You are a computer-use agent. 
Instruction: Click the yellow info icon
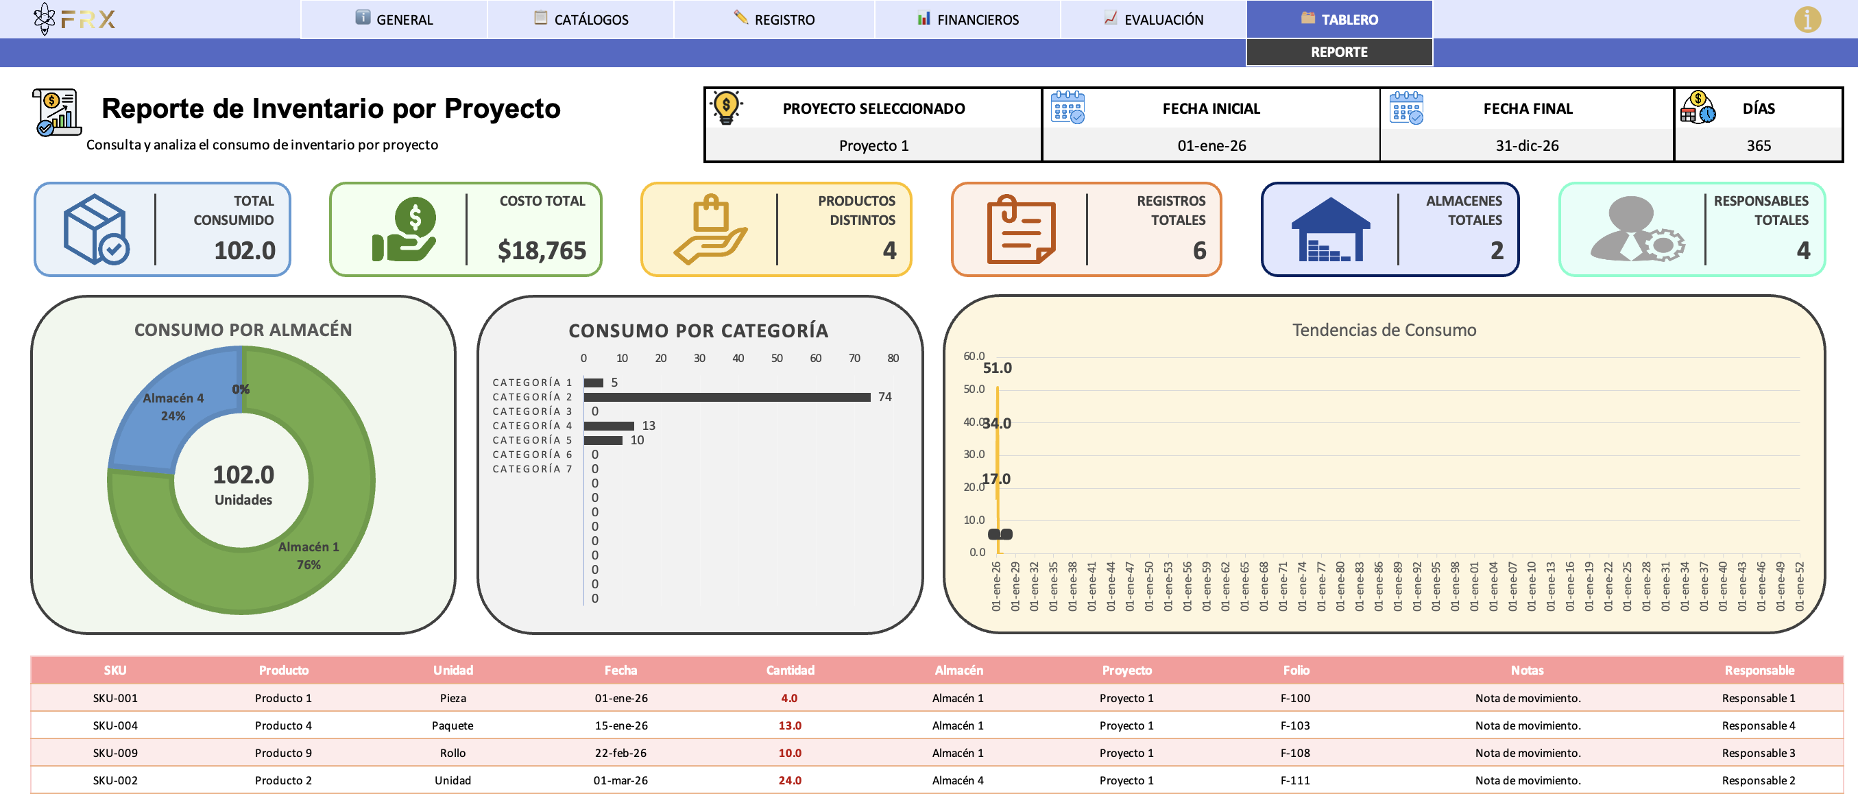(1807, 19)
